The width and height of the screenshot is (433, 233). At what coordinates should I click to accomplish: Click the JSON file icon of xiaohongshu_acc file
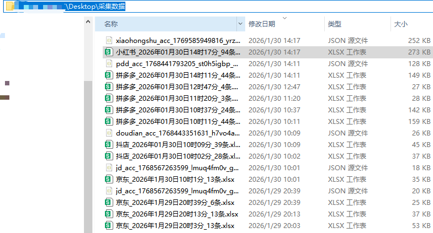[x=109, y=40]
